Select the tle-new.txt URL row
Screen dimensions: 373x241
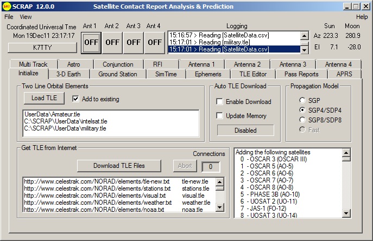pos(119,181)
